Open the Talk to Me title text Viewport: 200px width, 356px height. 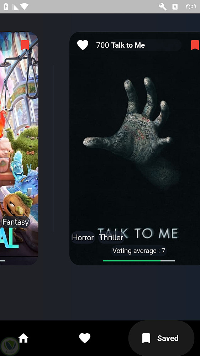128,45
